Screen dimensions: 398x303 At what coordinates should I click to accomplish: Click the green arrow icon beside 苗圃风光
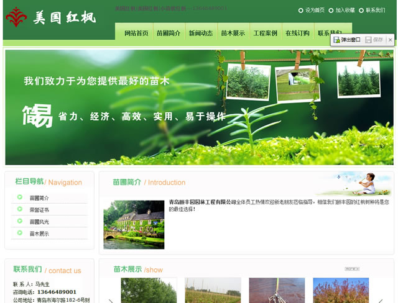point(21,222)
